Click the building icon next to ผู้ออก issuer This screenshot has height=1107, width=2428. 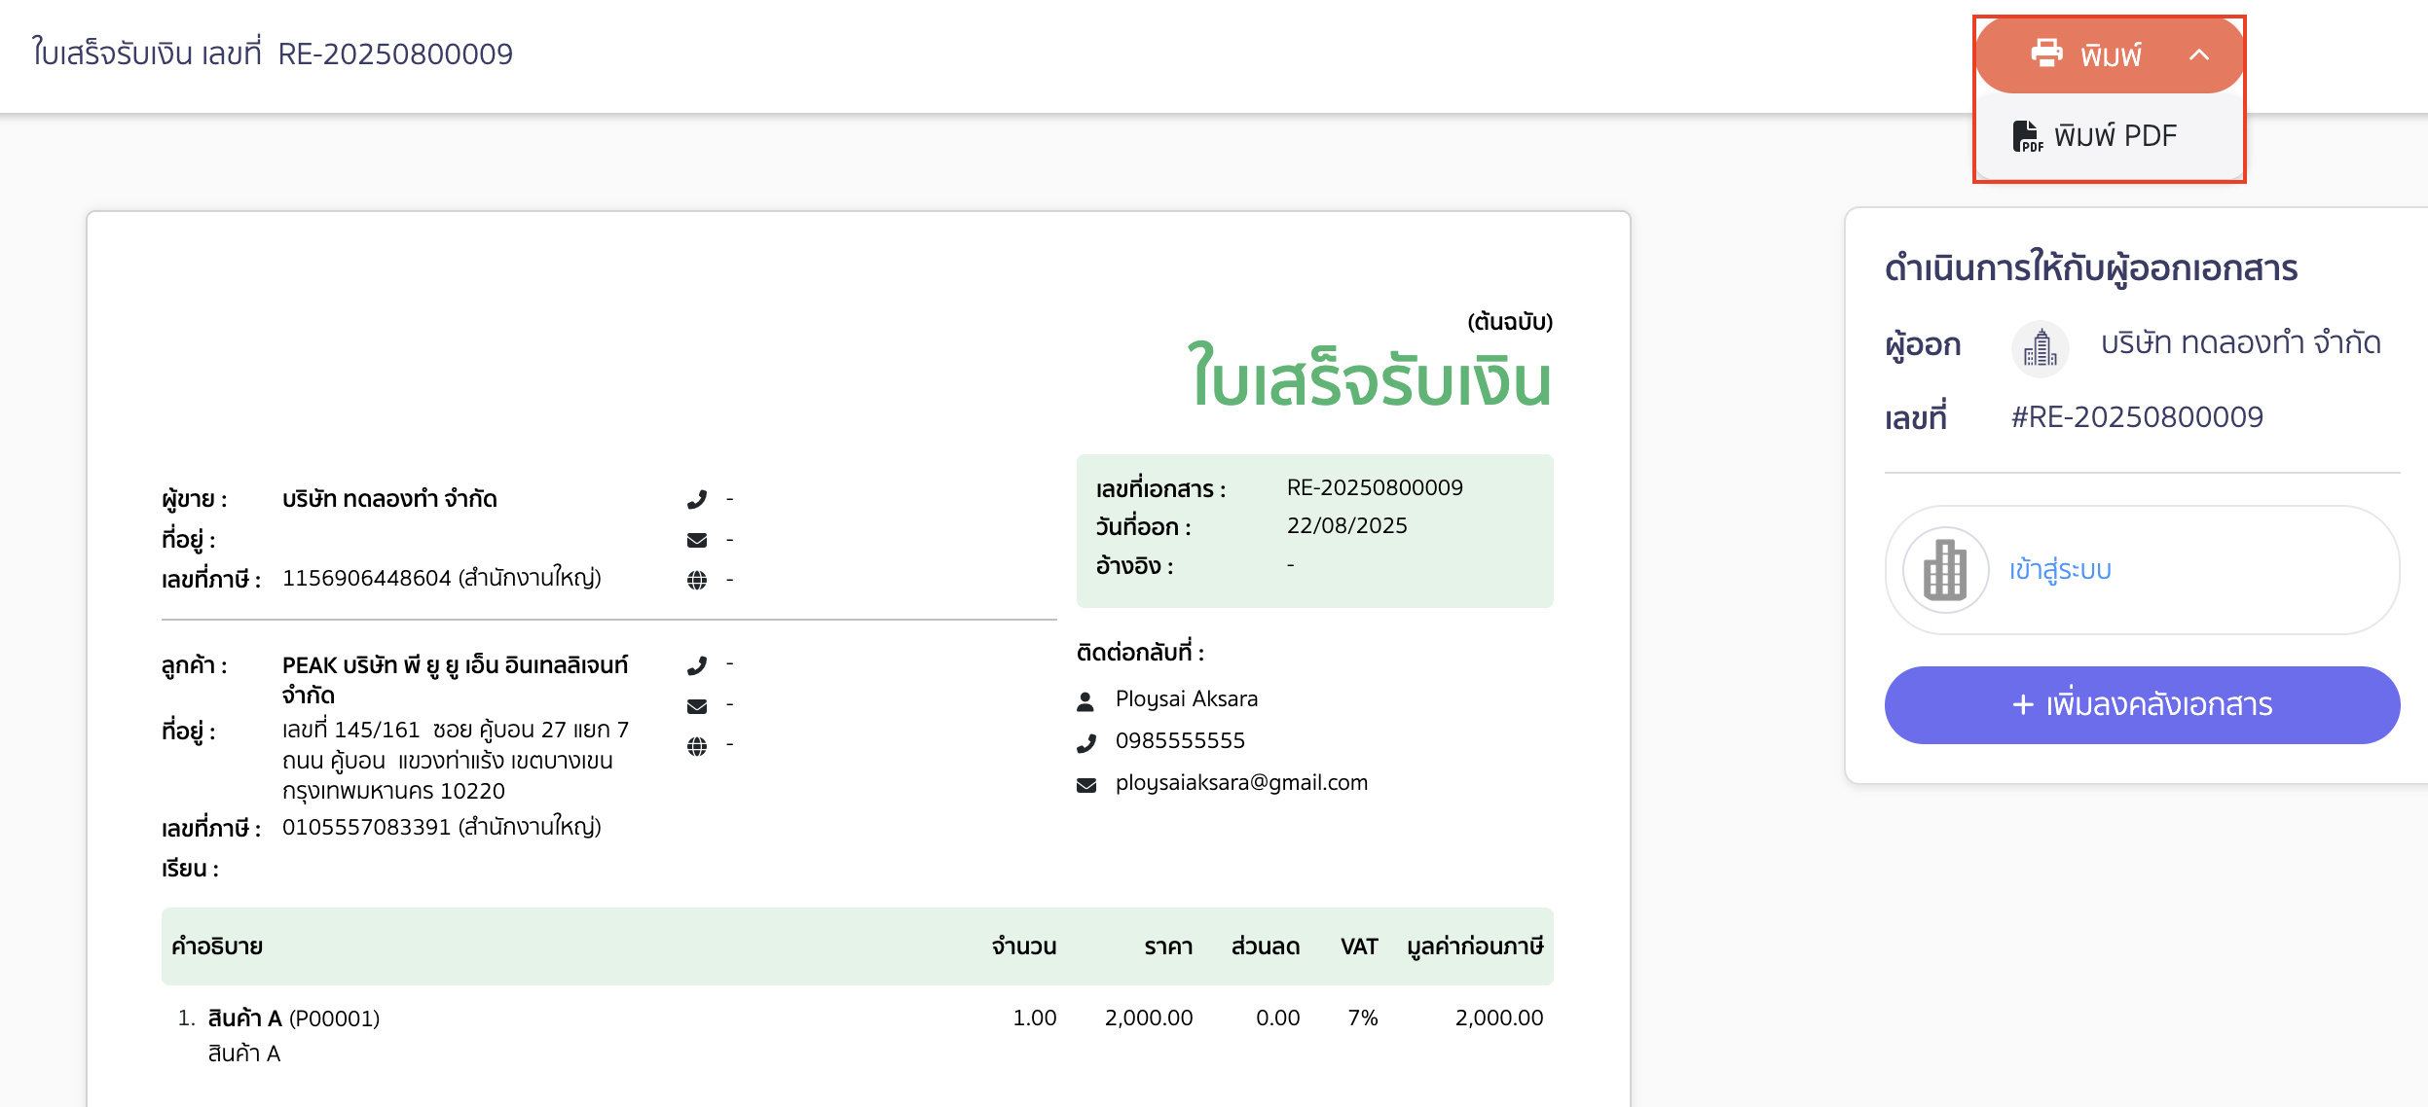pos(2040,347)
